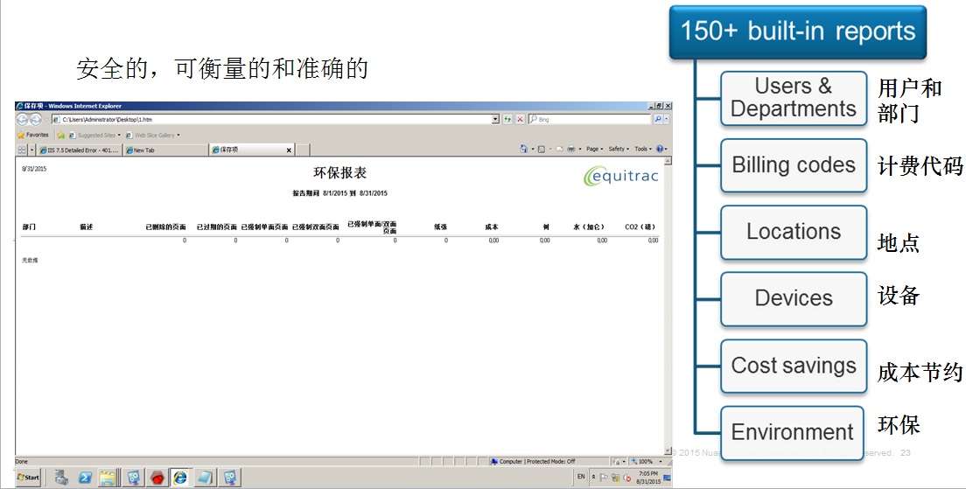This screenshot has height=489, width=966.
Task: Click the muted speaker tray icon
Action: click(x=626, y=478)
